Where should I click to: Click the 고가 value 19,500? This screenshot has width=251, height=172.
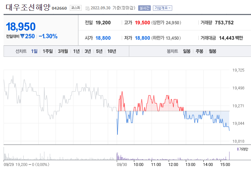tap(142, 23)
